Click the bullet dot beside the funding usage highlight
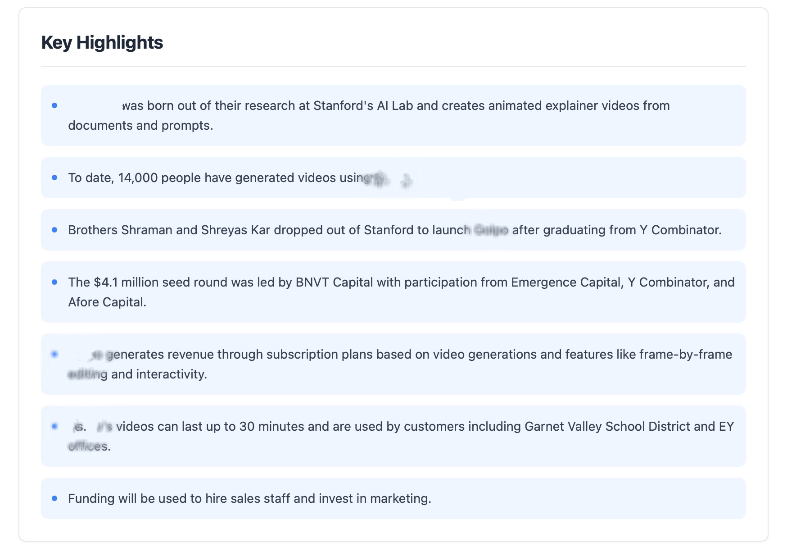Viewport: 787px width, 547px height. coord(55,498)
